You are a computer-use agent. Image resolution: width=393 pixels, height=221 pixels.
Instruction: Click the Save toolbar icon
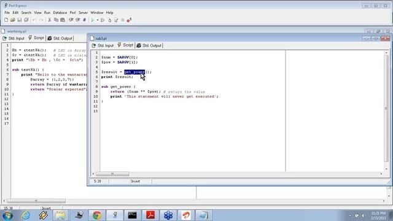tap(20, 20)
